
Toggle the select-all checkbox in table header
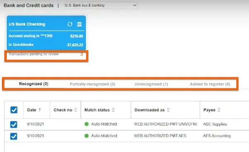(14, 110)
